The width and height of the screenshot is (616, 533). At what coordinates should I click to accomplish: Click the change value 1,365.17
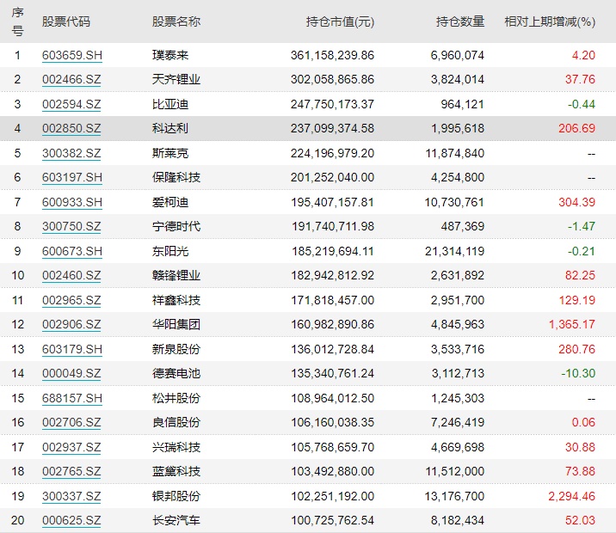[x=572, y=325]
